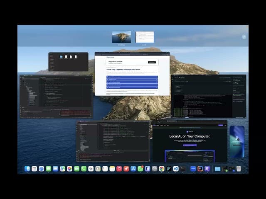The width and height of the screenshot is (266, 199).
Task: Select the dark Finder window with file icons
Action: pyautogui.click(x=68, y=61)
